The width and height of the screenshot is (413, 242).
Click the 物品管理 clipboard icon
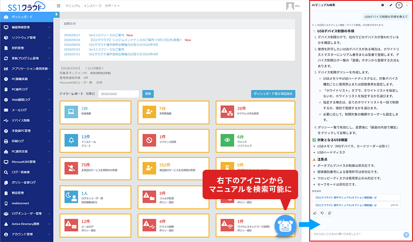[x=6, y=193]
